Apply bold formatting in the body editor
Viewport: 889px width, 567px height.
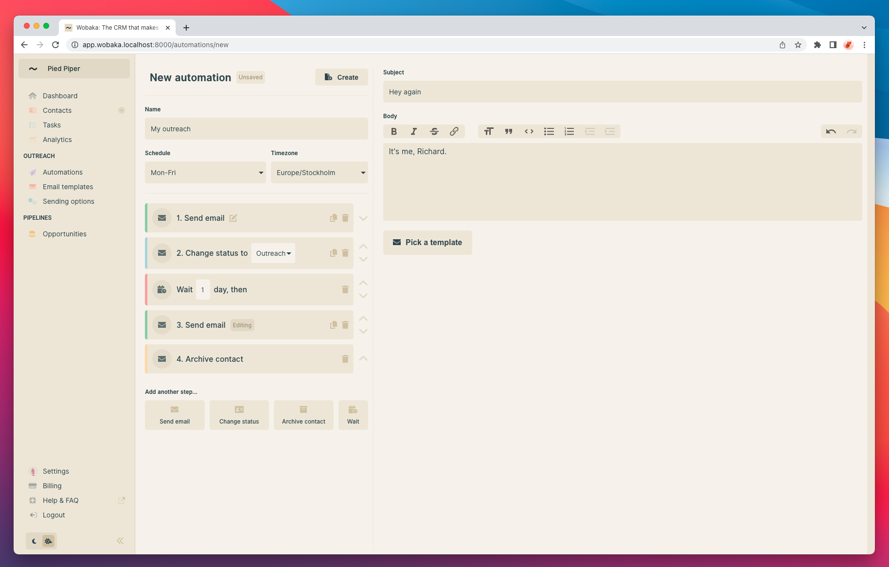[394, 131]
